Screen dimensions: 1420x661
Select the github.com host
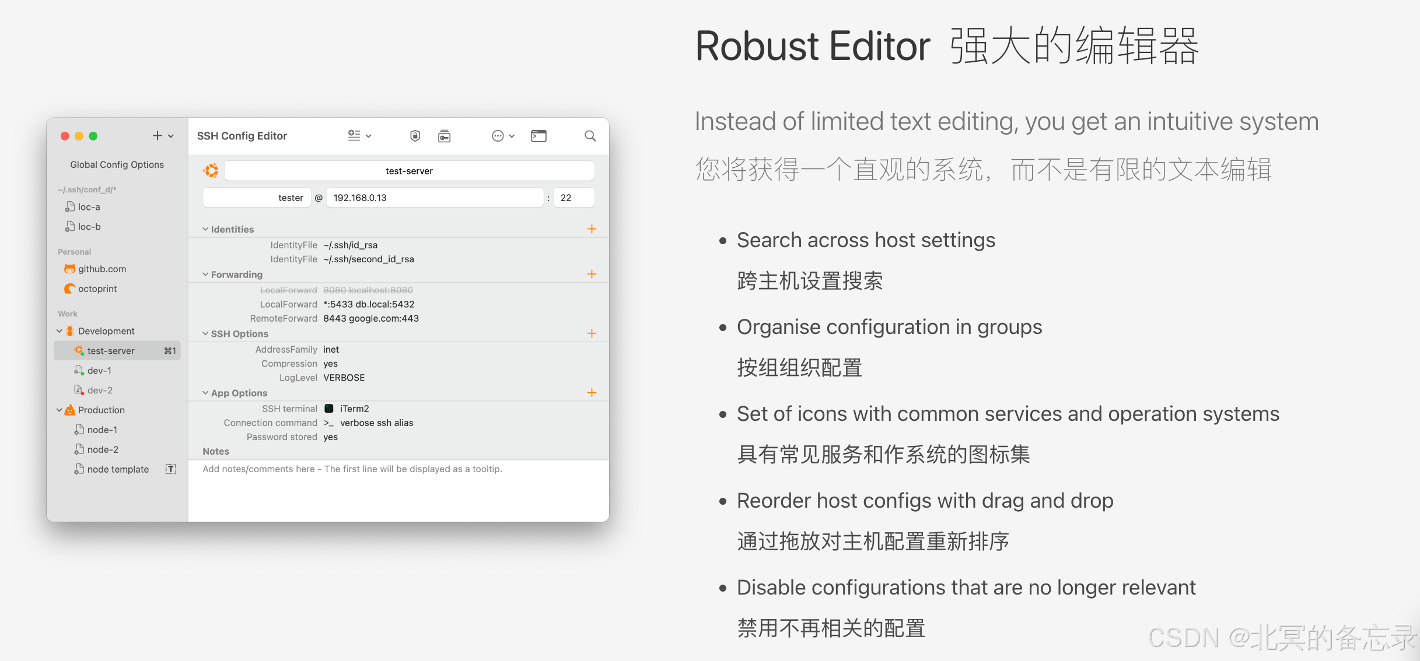102,269
